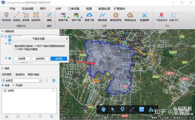Click the 选择面 button in dialog
195x120 pixels.
point(59,59)
